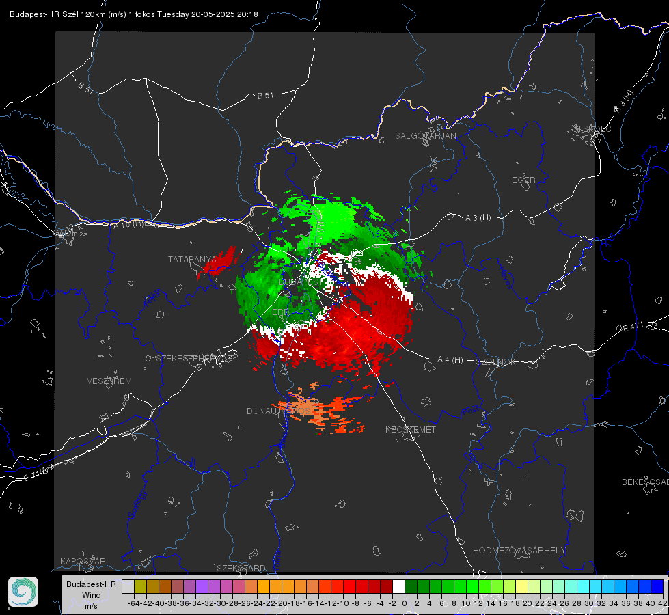Click the MISKOLC city label
The height and width of the screenshot is (615, 669).
[592, 128]
